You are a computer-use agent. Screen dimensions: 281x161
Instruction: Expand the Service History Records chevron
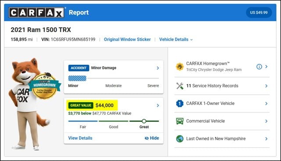pos(267,86)
